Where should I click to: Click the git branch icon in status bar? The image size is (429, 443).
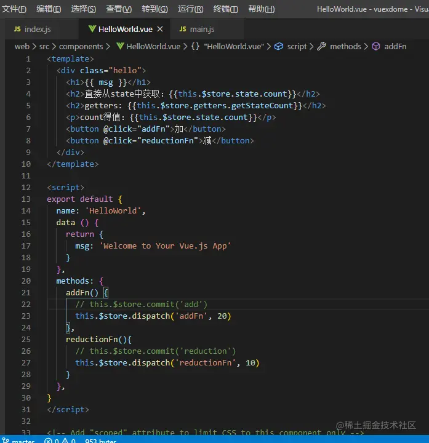coord(6,441)
